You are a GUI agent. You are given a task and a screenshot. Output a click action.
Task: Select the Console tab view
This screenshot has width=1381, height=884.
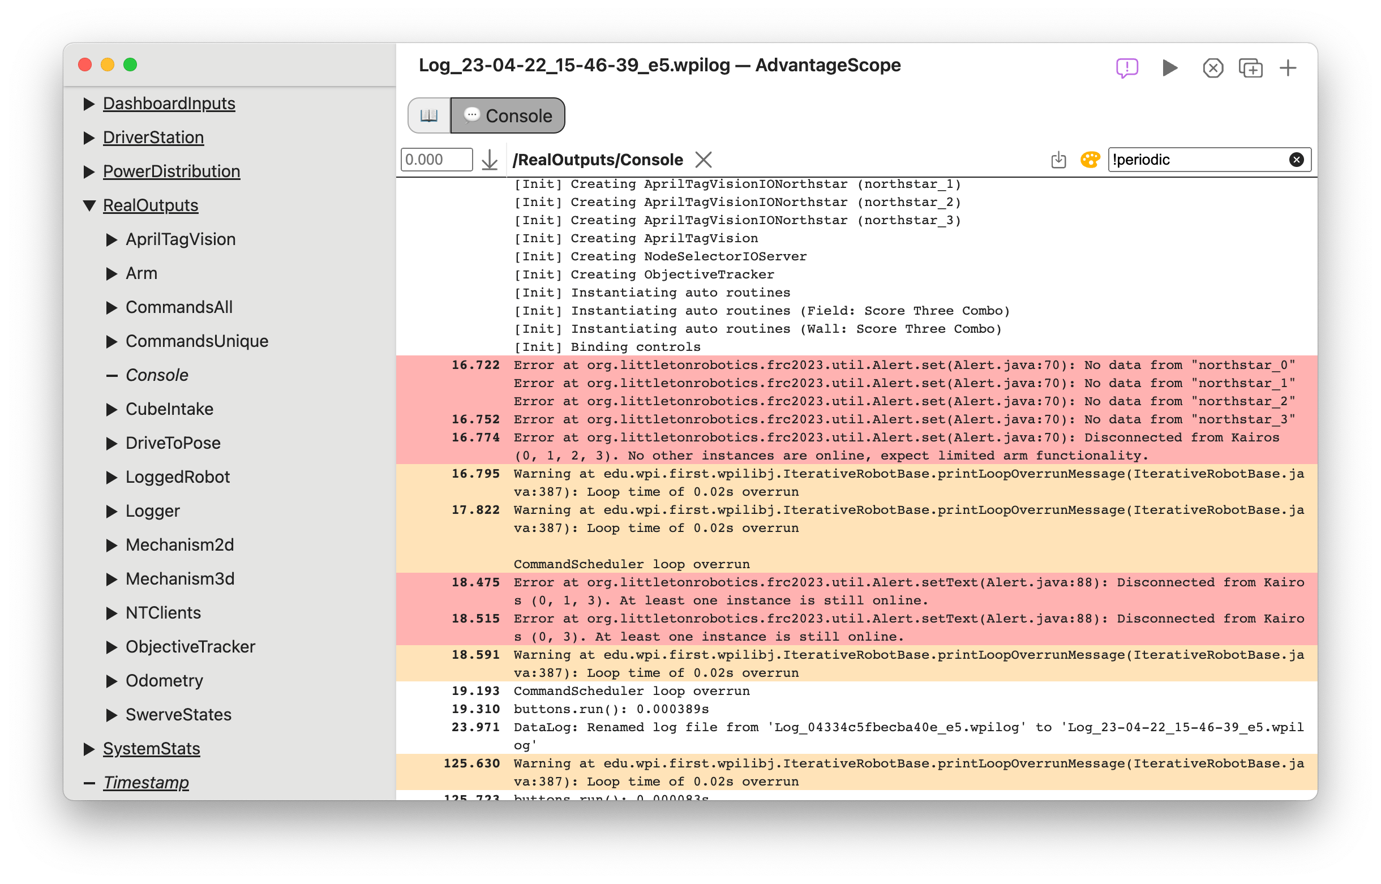(x=505, y=114)
